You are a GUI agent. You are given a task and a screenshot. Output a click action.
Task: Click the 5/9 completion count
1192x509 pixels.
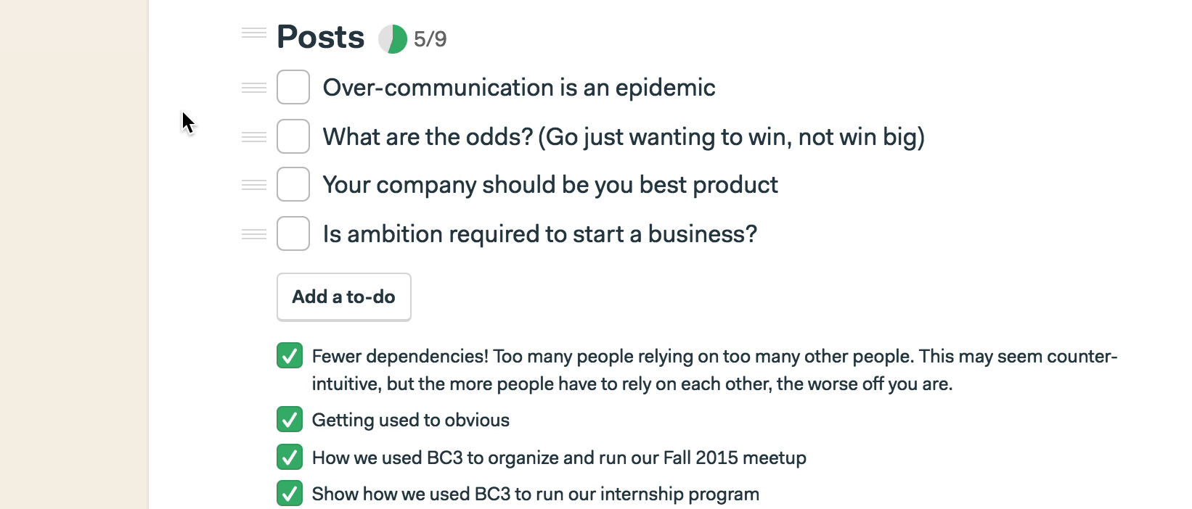click(430, 39)
